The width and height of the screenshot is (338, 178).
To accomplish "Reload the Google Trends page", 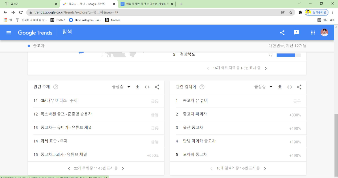I will (x=21, y=12).
